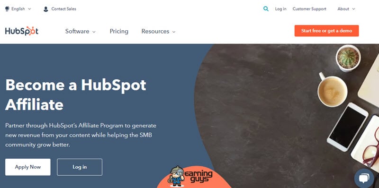Click the globe language icon

pos(7,9)
